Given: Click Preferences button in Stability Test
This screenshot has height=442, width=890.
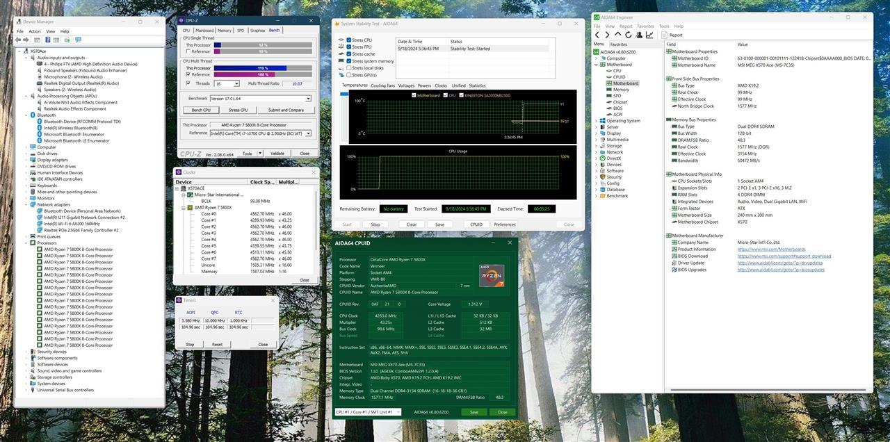Looking at the screenshot, I should pyautogui.click(x=505, y=224).
